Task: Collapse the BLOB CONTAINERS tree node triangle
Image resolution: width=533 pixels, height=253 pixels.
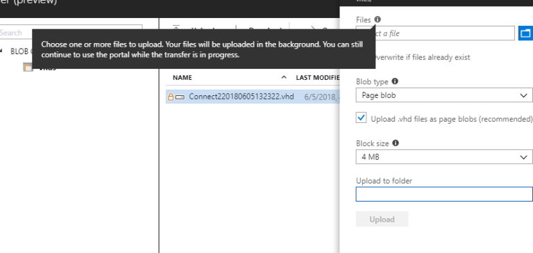Action: coord(1,51)
